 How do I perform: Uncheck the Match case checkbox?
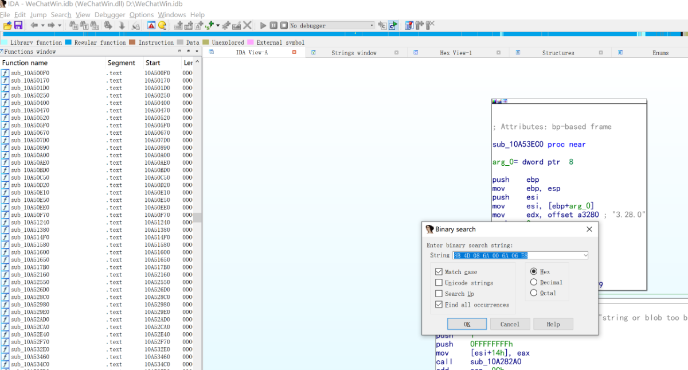pos(439,272)
